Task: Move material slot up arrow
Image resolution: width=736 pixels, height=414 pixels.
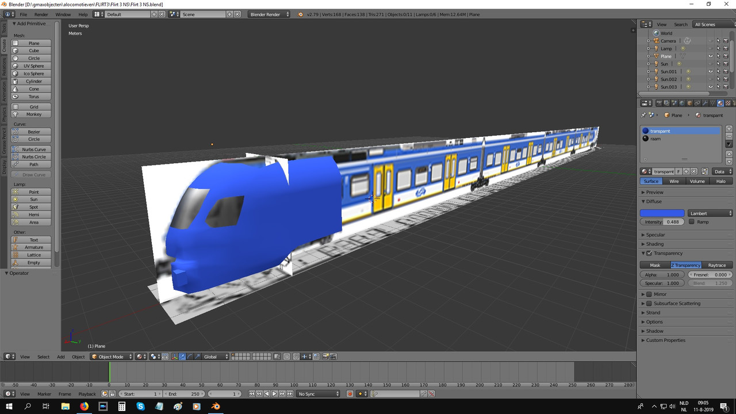Action: (729, 155)
